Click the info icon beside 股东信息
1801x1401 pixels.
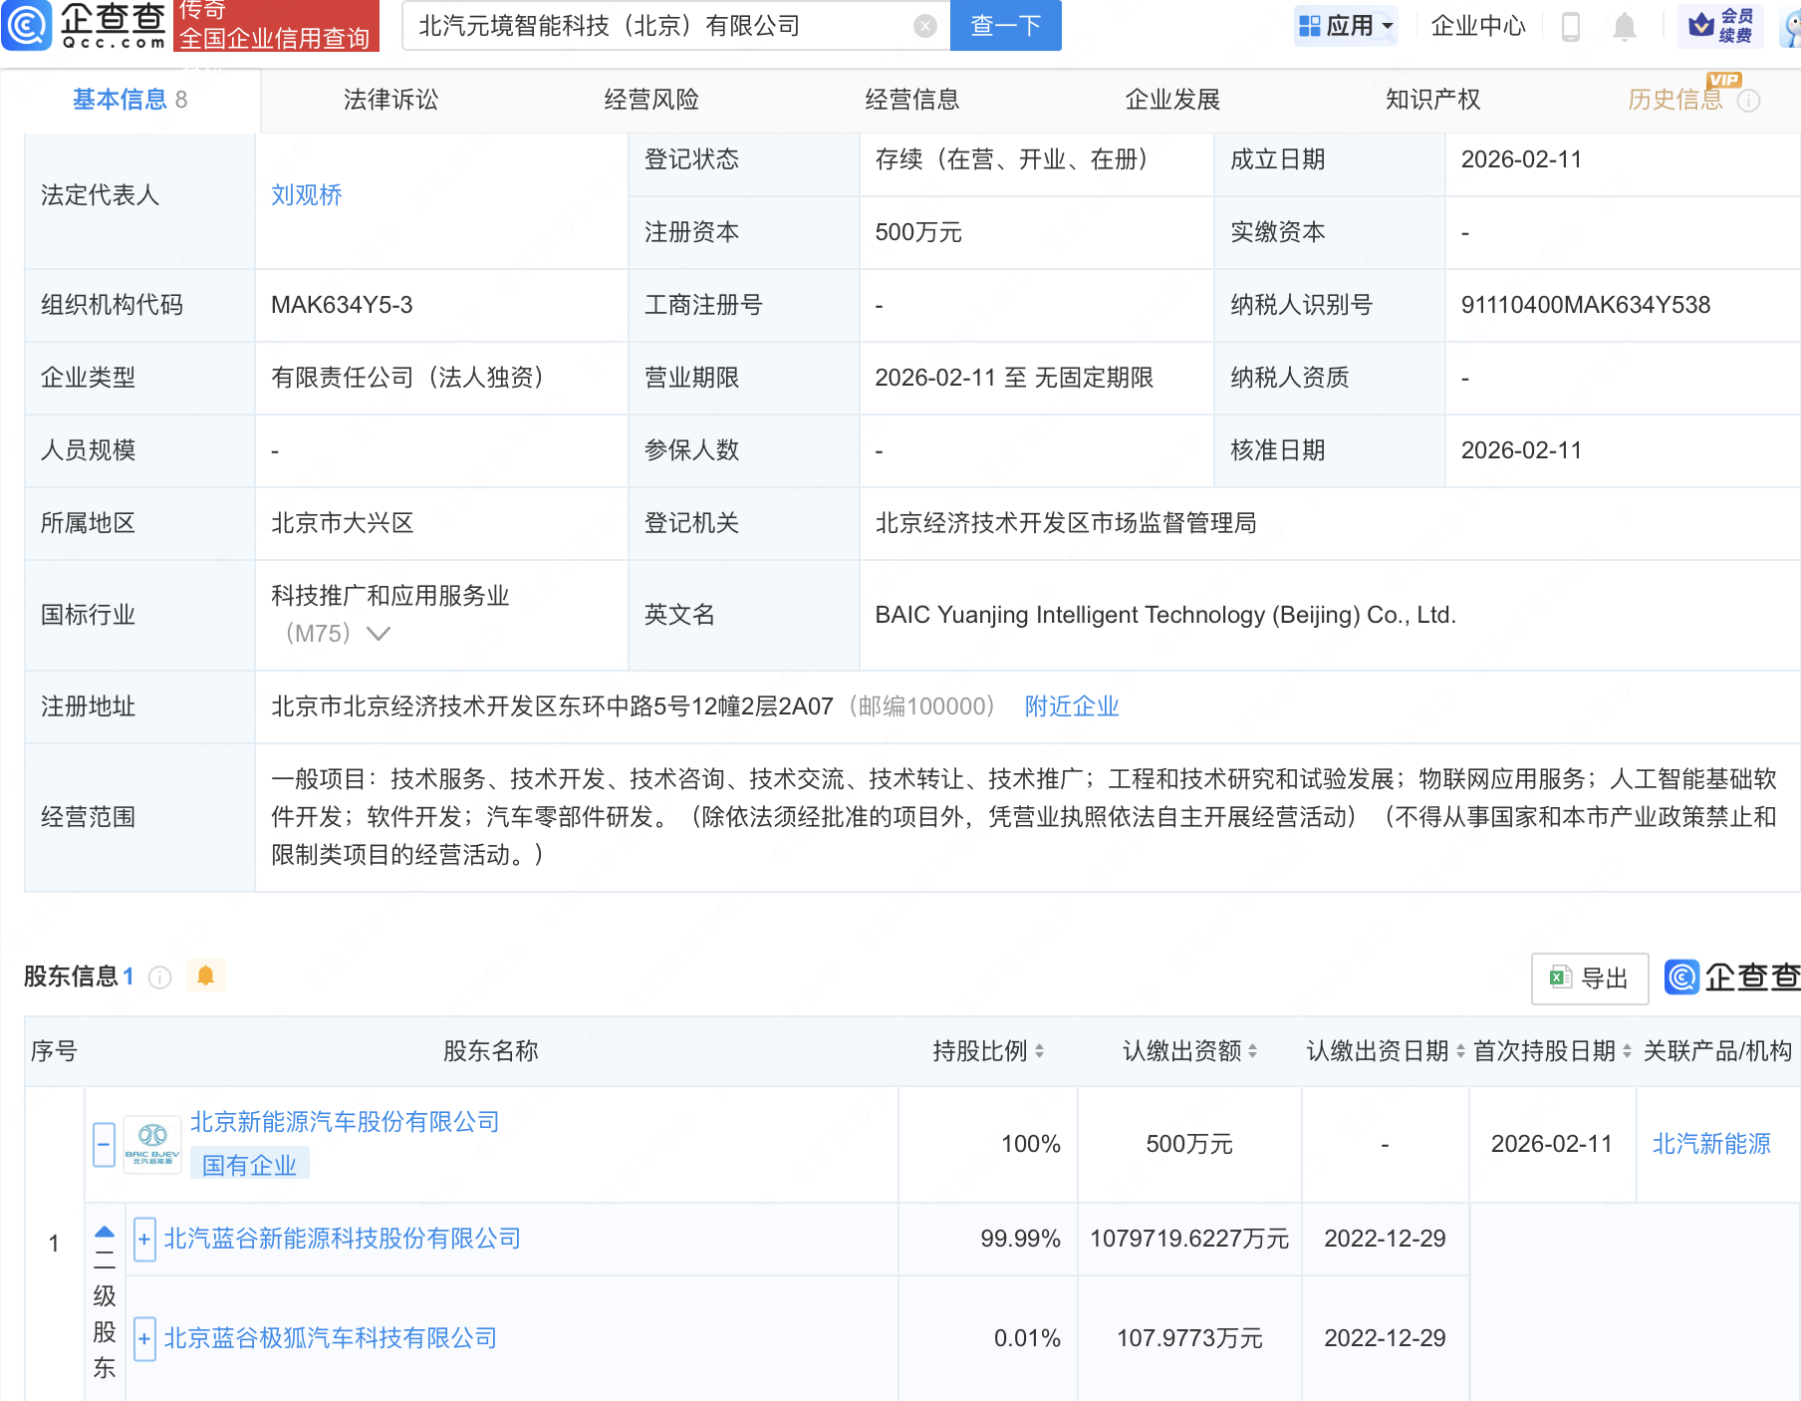point(160,978)
